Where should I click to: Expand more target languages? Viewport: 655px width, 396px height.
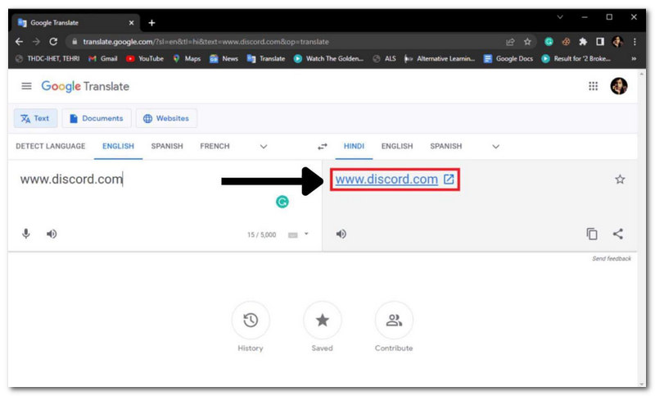[495, 147]
